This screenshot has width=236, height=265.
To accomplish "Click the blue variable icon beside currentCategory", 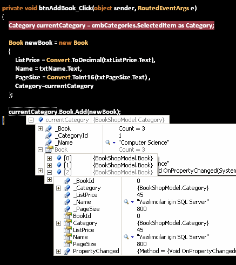I will coord(41,120).
